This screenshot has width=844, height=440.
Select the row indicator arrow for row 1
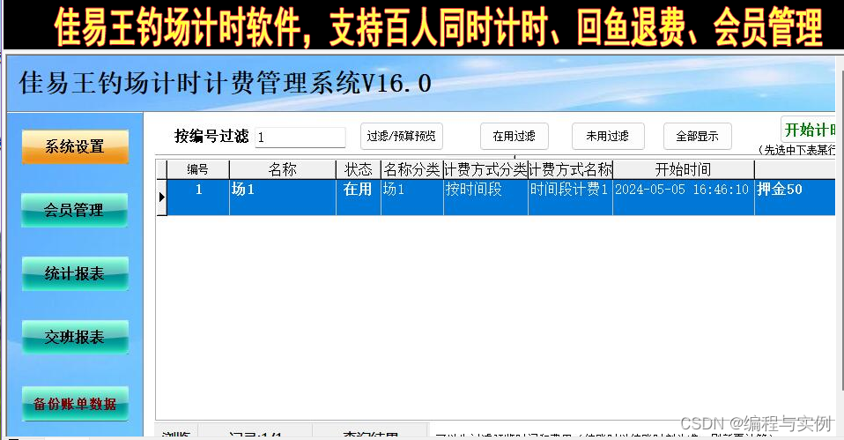161,198
